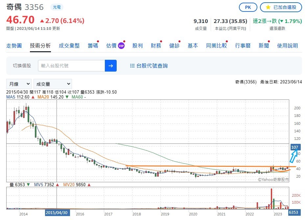
Task: Open the 月線 period dropdown
Action: click(19, 84)
